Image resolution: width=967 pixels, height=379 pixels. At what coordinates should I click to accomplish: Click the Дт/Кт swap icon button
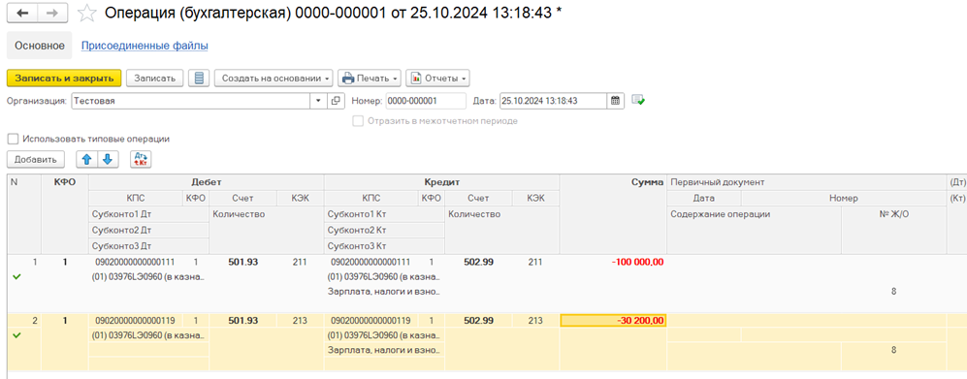(x=141, y=160)
